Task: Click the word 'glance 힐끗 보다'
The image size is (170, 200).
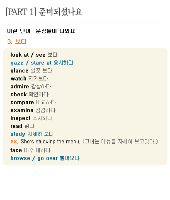Action: click(x=32, y=71)
